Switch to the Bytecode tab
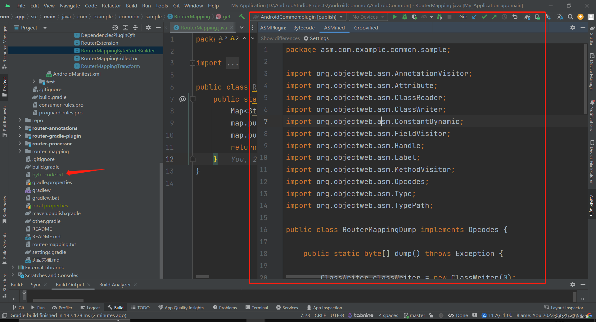The height and width of the screenshot is (322, 596). 304,28
